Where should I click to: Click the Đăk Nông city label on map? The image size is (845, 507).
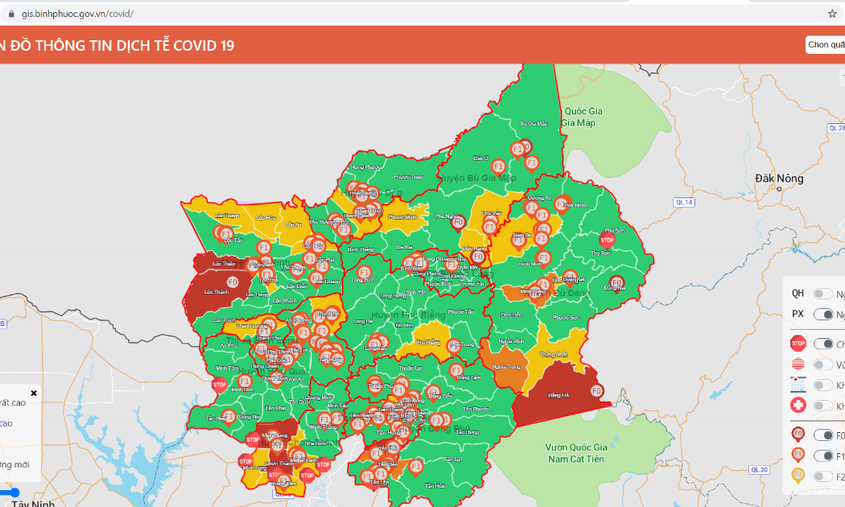779,179
